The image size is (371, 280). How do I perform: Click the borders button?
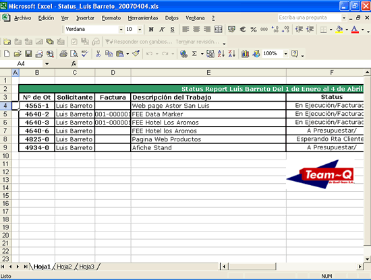coord(323,30)
